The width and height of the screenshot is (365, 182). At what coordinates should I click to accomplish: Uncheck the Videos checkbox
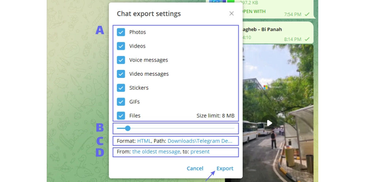[121, 46]
